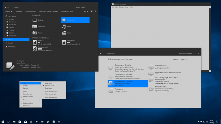This screenshot has width=221, height=124.
Task: Open Task View on the taskbar
Action: (8, 122)
